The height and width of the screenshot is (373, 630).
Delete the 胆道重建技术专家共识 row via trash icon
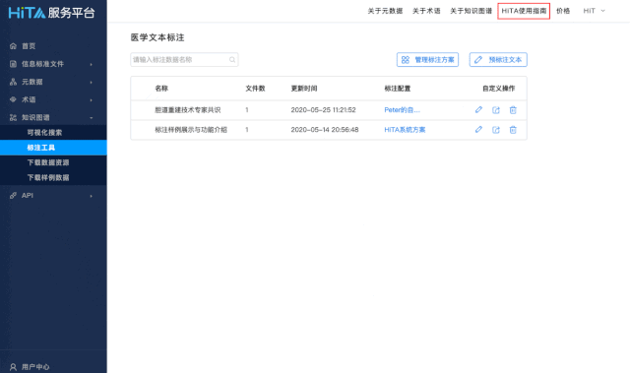coord(513,110)
